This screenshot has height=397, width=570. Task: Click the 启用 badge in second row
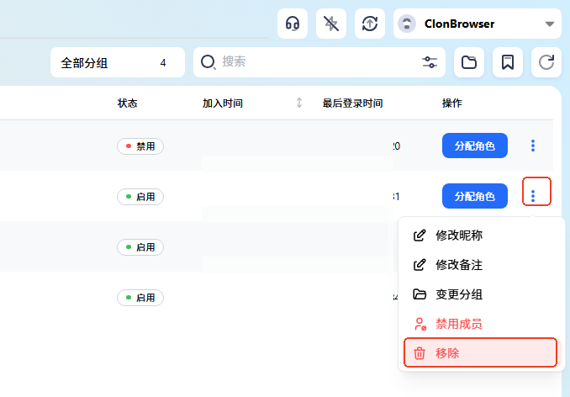140,197
